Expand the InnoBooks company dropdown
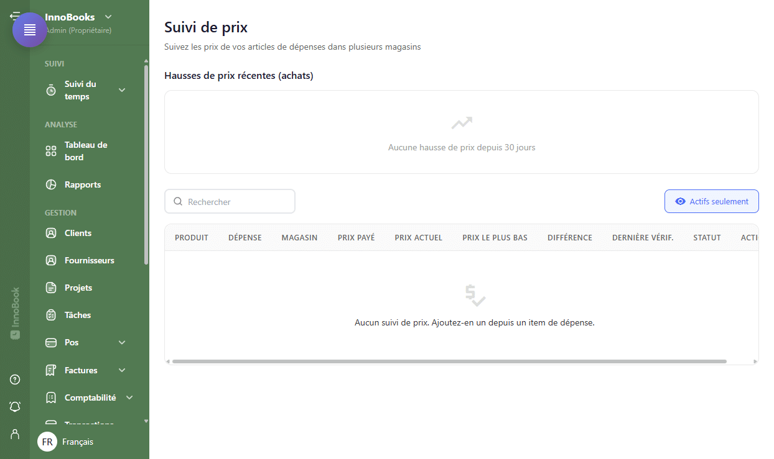Screen dimensions: 774x459 [108, 17]
